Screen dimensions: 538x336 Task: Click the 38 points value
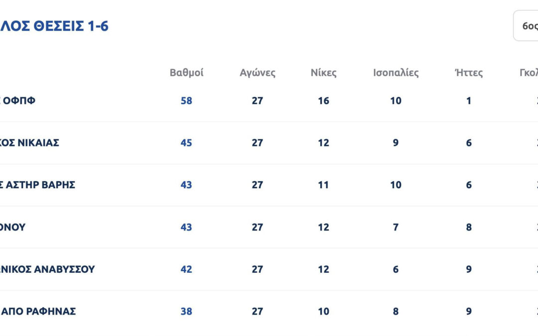pos(186,312)
